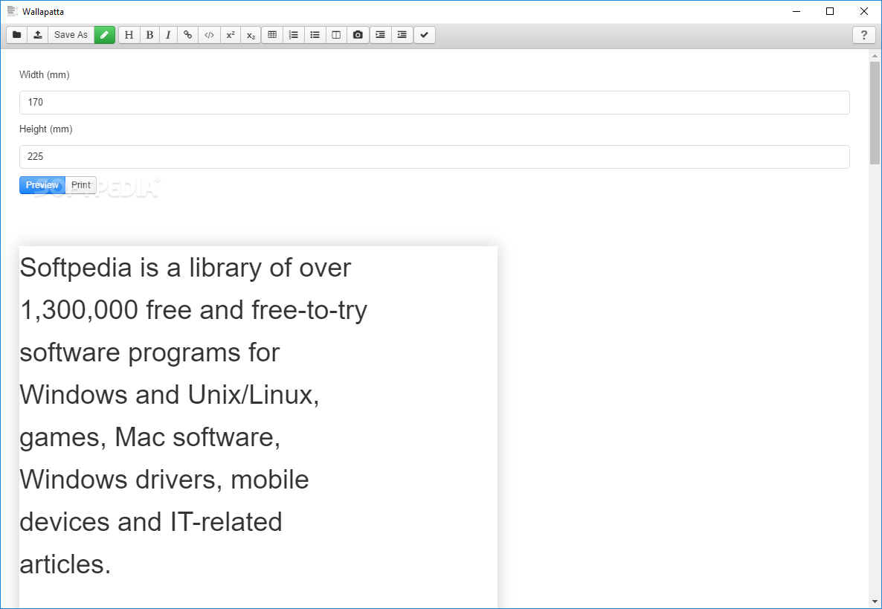The width and height of the screenshot is (882, 609).
Task: Click the word 'articles.' in the preview
Action: pos(65,564)
